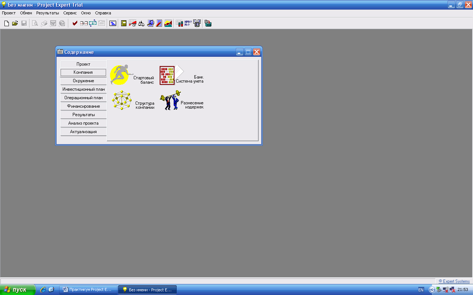
Task: Click the Safely Remove Hardware tray icon
Action: [x=439, y=290]
